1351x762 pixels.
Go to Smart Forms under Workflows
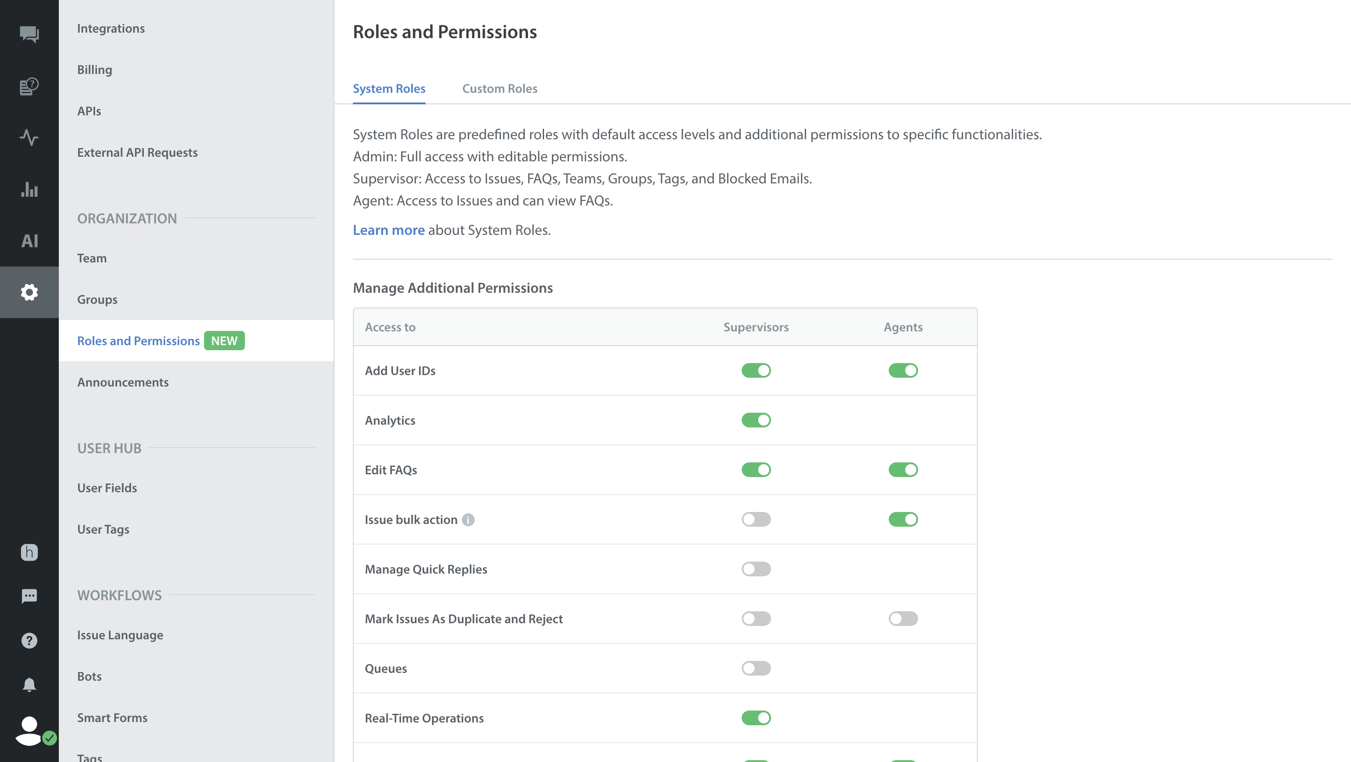(112, 717)
